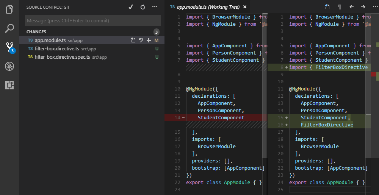This screenshot has height=195, width=379.
Task: Click the Source Control activity bar icon
Action: 9,47
